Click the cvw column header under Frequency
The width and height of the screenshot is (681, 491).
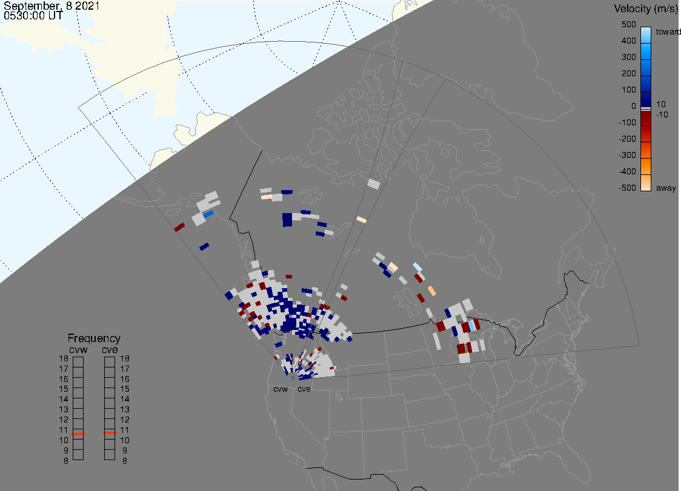coord(78,349)
